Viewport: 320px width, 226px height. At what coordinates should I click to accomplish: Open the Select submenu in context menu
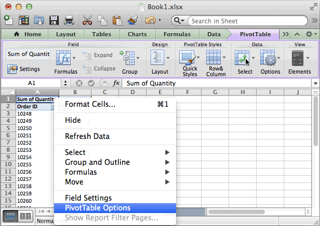pyautogui.click(x=115, y=152)
